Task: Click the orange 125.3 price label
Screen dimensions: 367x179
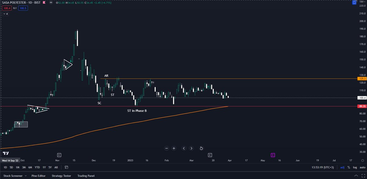Action: (361, 79)
